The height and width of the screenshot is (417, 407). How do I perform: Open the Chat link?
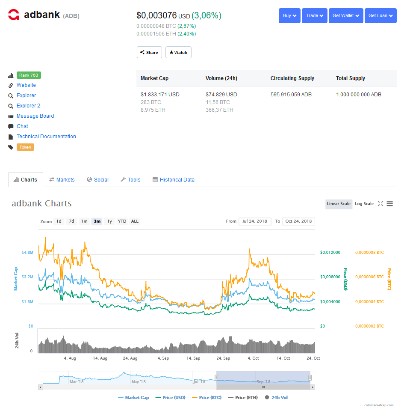coord(22,126)
